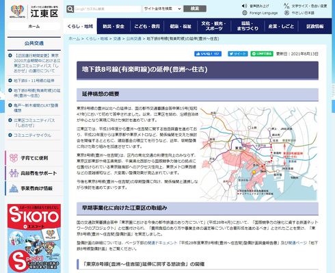Click the 事業者向け情報 buildings icon

14,188
